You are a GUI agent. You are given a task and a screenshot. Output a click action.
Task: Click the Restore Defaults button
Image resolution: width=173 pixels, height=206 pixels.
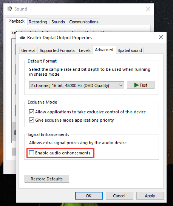[x=47, y=179]
